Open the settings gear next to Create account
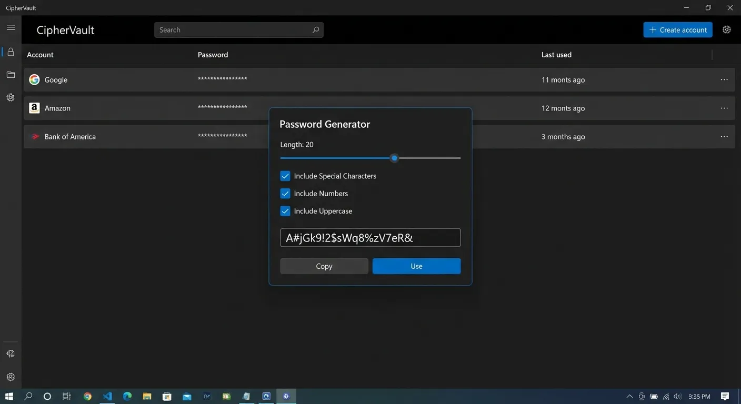The width and height of the screenshot is (741, 404). click(x=727, y=29)
